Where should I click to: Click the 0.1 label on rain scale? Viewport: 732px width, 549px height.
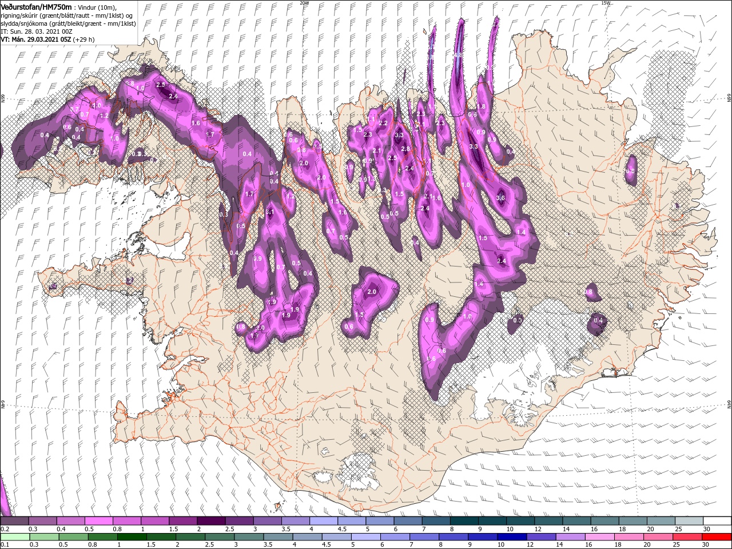click(5, 544)
